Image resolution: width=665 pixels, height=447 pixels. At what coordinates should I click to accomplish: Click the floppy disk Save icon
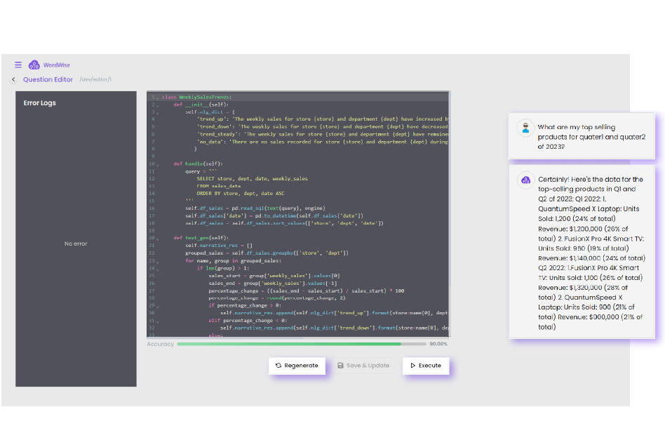point(340,366)
